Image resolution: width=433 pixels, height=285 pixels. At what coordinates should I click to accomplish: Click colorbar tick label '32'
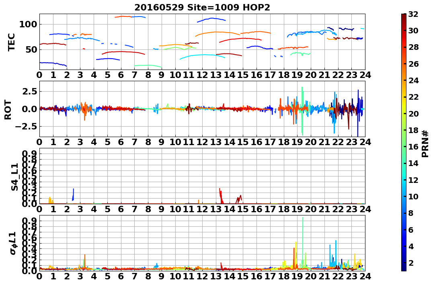pyautogui.click(x=413, y=14)
